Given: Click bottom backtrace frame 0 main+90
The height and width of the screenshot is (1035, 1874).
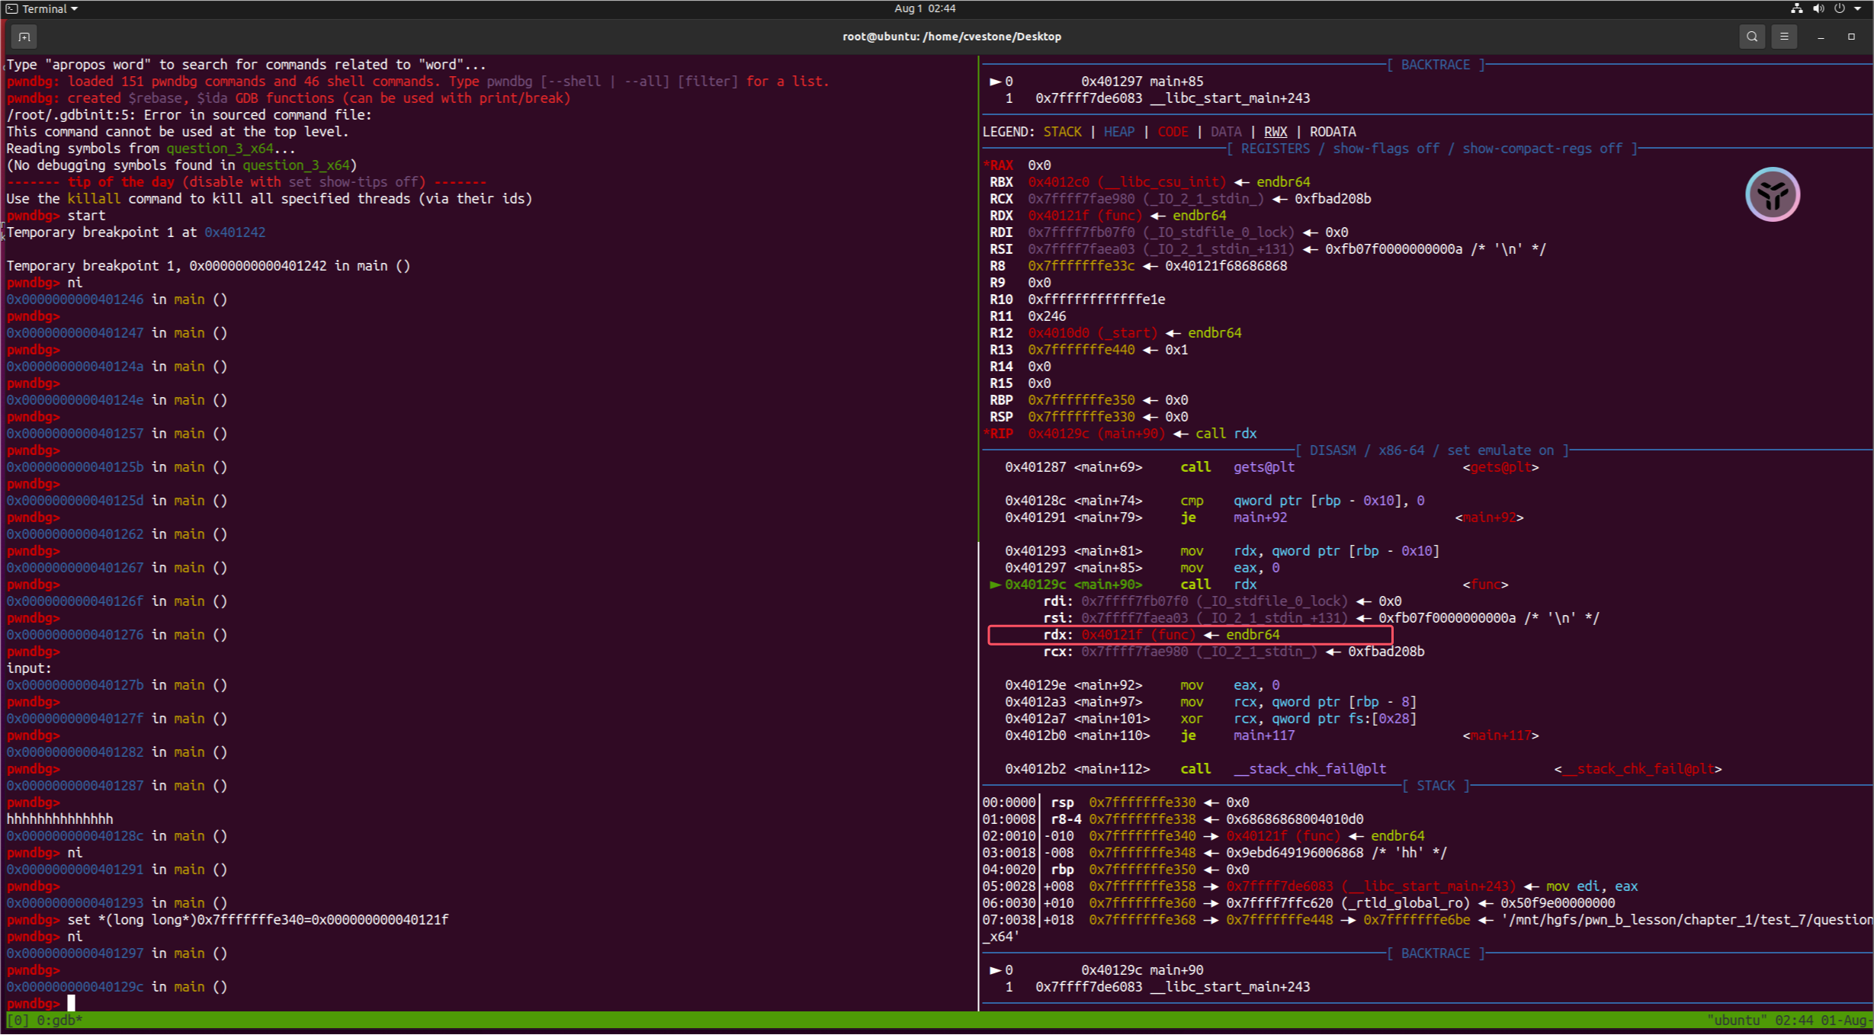Looking at the screenshot, I should pyautogui.click(x=1096, y=970).
